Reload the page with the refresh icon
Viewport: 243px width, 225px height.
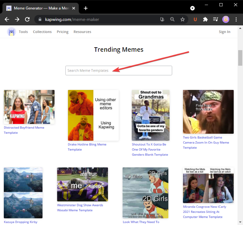point(27,19)
